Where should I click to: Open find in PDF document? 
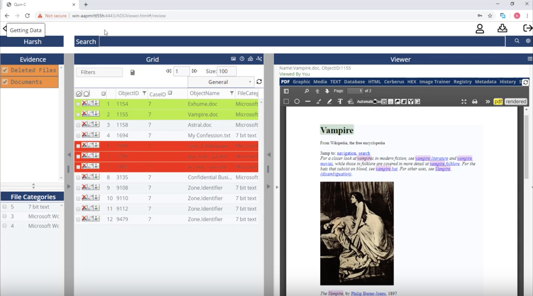point(307,91)
